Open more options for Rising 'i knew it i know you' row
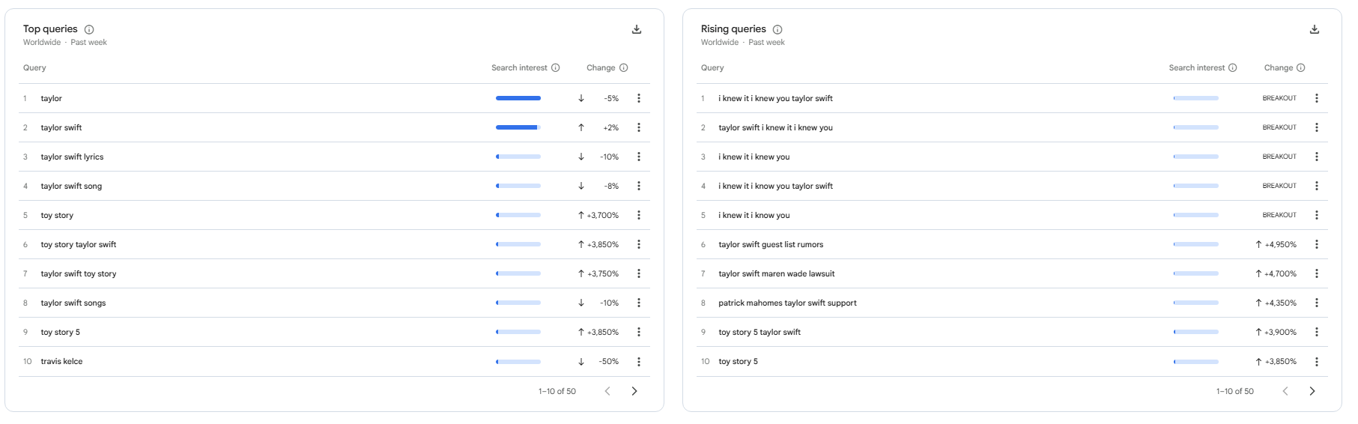The image size is (1358, 424). [x=1317, y=215]
